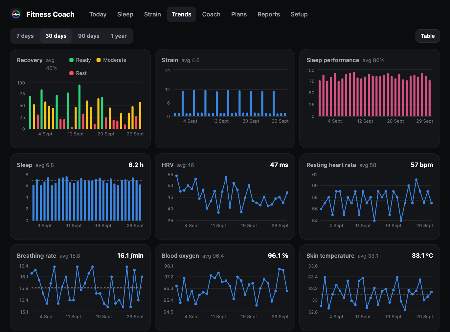Click the Resting heart rate title
450x332 pixels.
tap(331, 165)
